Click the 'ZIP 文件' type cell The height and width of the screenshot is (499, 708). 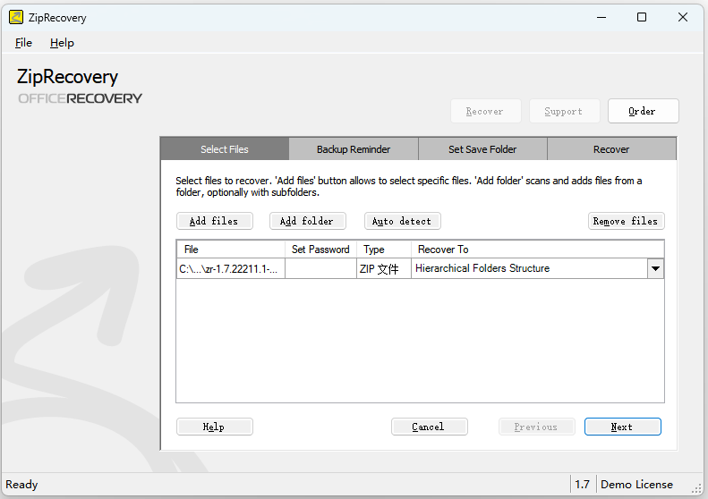point(384,269)
